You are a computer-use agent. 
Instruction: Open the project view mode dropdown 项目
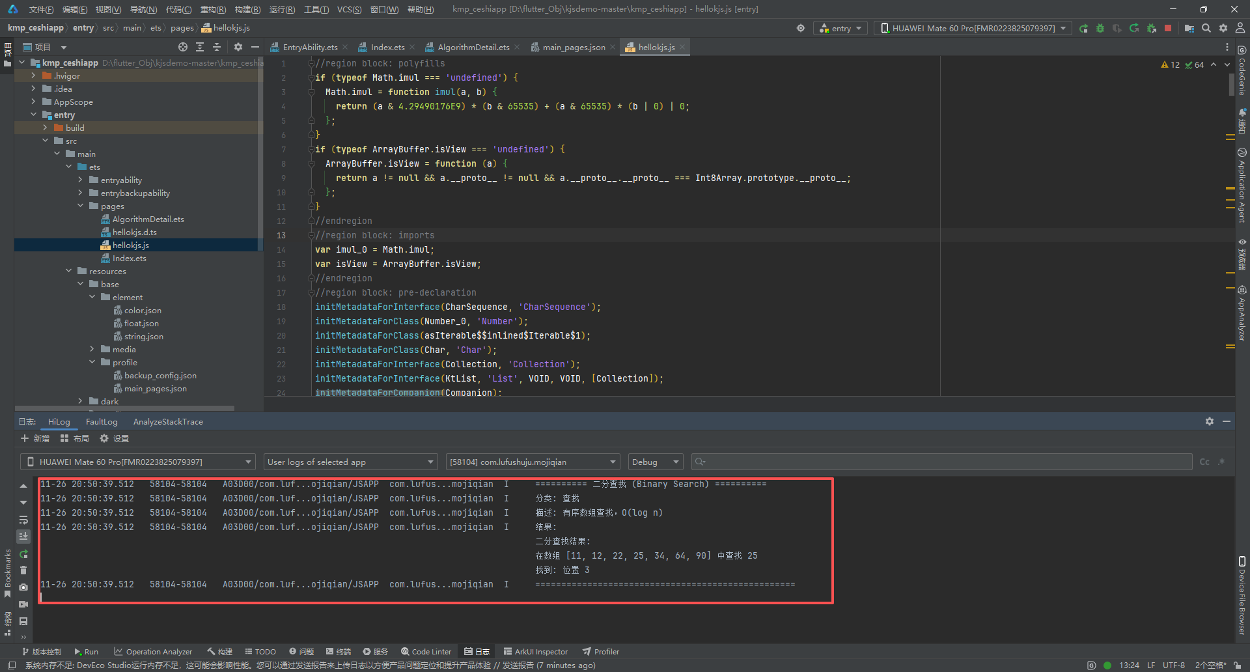[45, 47]
